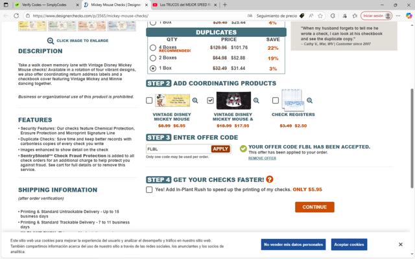Image resolution: width=415 pixels, height=259 pixels.
Task: Select 2 Boxes duplicates radio option
Action: click(x=153, y=58)
